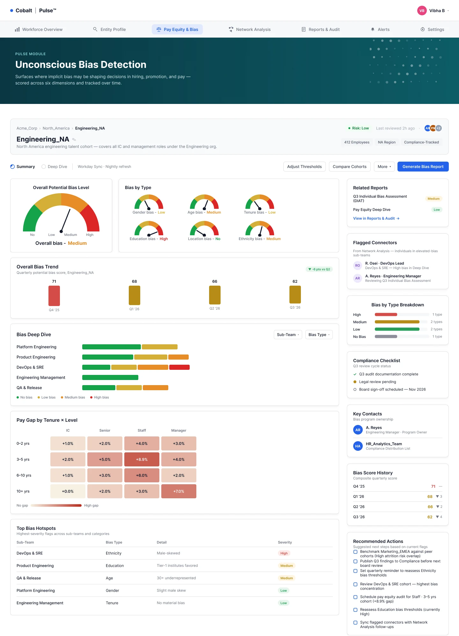Open the Vibha B account menu
The height and width of the screenshot is (636, 459).
(x=433, y=11)
